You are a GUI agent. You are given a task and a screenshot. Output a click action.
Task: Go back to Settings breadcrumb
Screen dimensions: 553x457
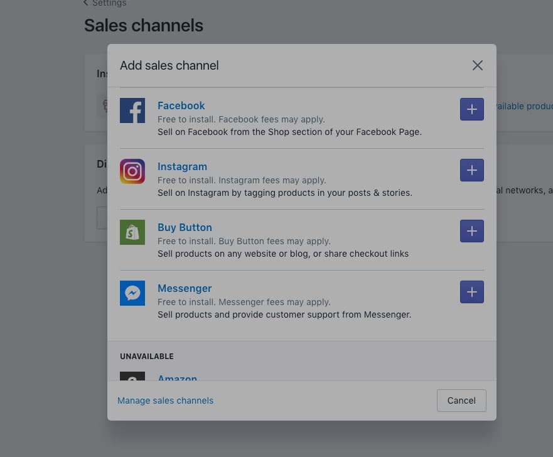point(105,3)
